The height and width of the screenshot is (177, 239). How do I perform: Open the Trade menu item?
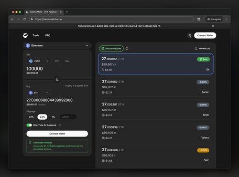[36, 35]
